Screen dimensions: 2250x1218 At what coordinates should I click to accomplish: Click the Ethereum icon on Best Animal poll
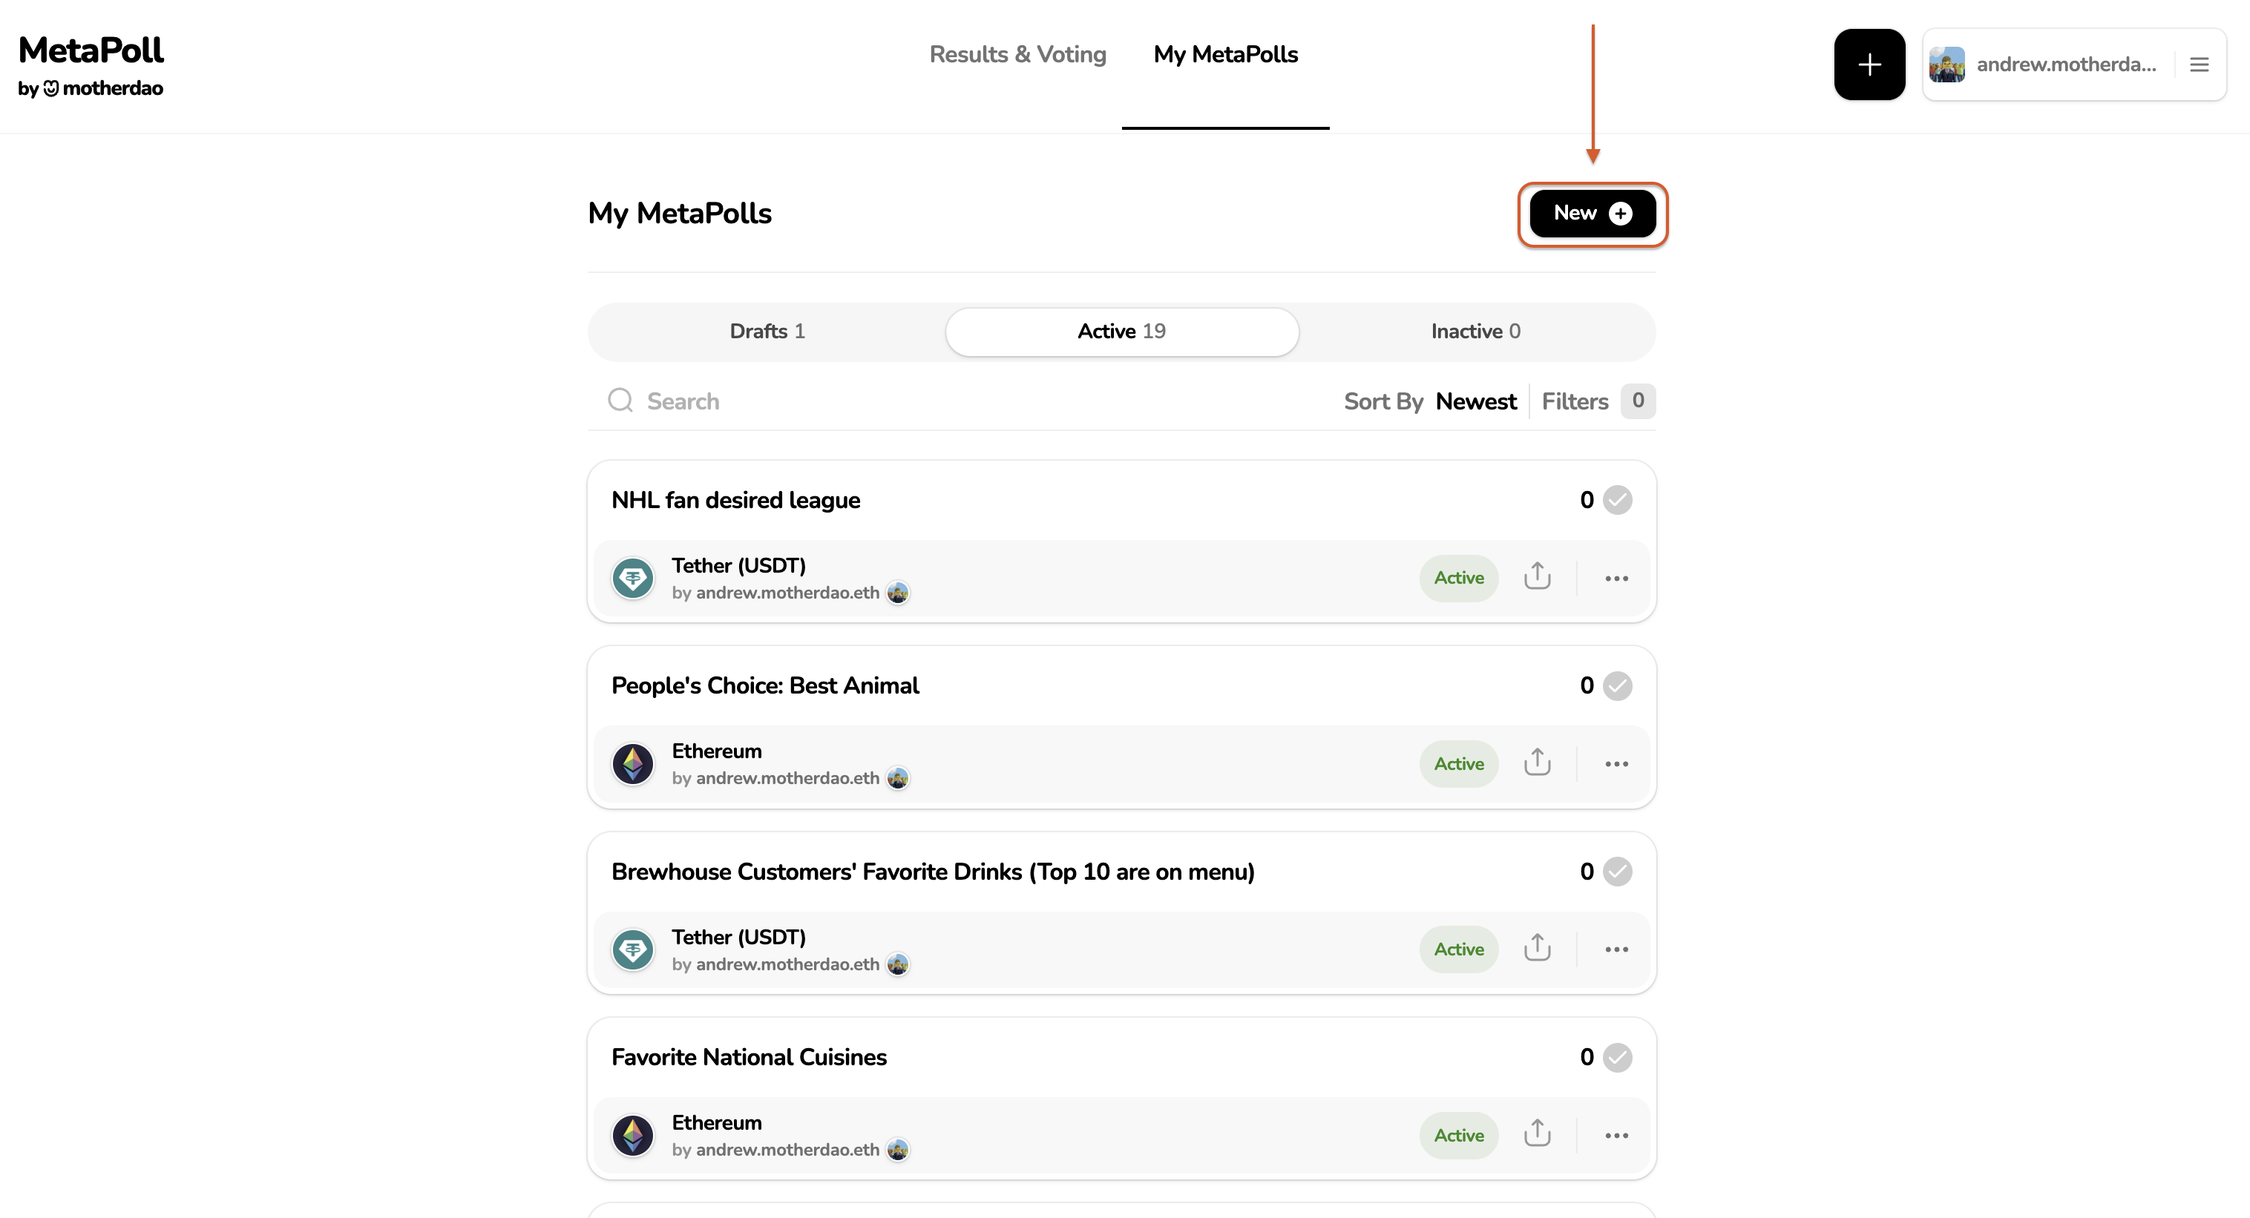pos(632,764)
